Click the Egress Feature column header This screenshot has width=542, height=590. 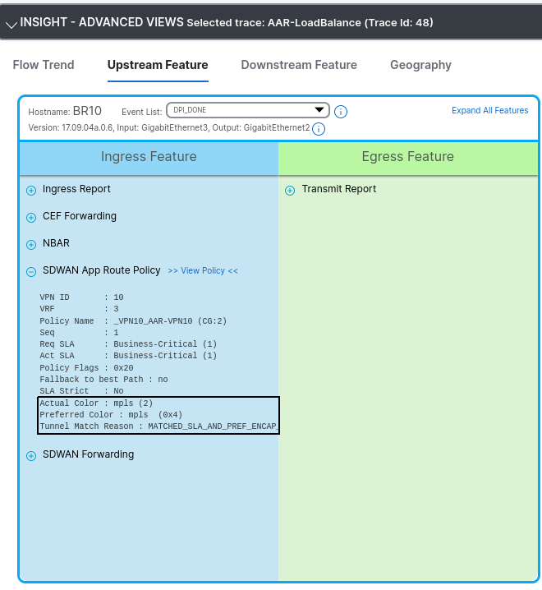point(407,157)
